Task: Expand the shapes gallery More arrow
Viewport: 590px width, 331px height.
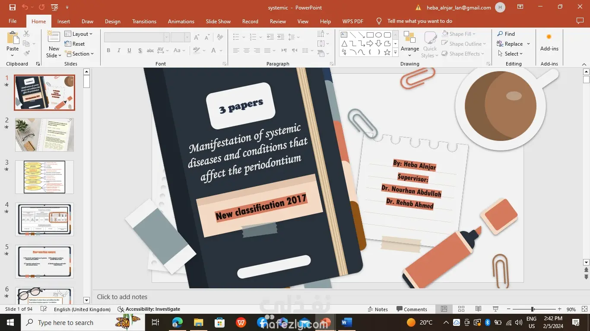Action: (x=395, y=53)
